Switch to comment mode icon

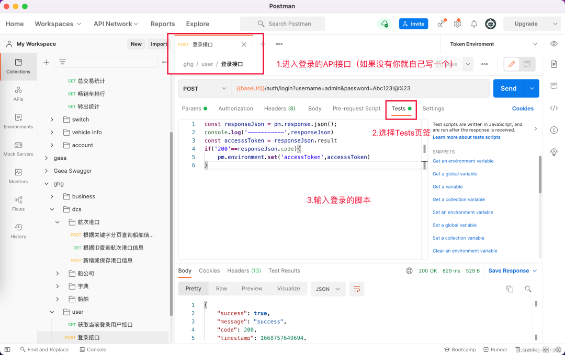pos(527,64)
